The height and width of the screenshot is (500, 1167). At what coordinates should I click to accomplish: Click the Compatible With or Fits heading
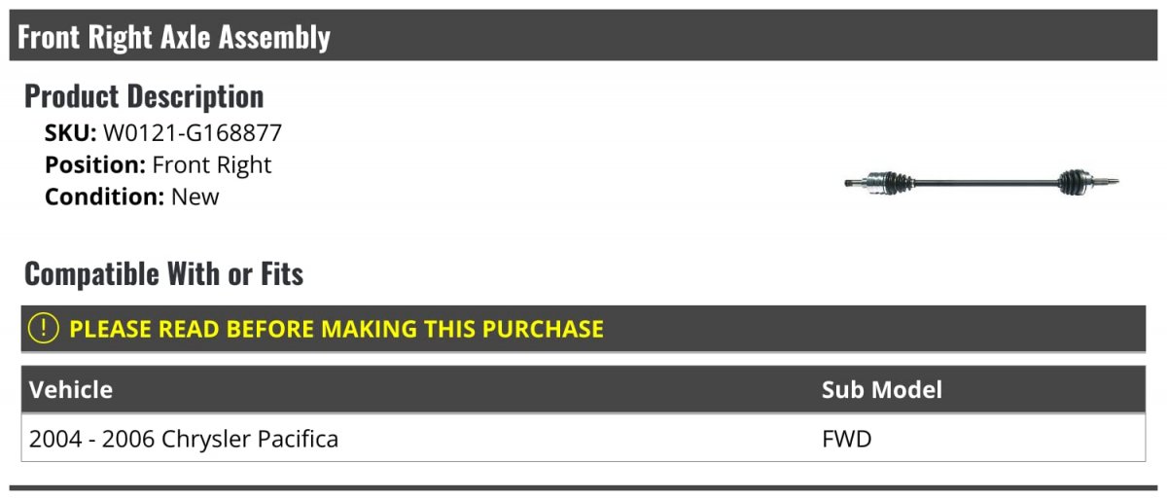163,274
